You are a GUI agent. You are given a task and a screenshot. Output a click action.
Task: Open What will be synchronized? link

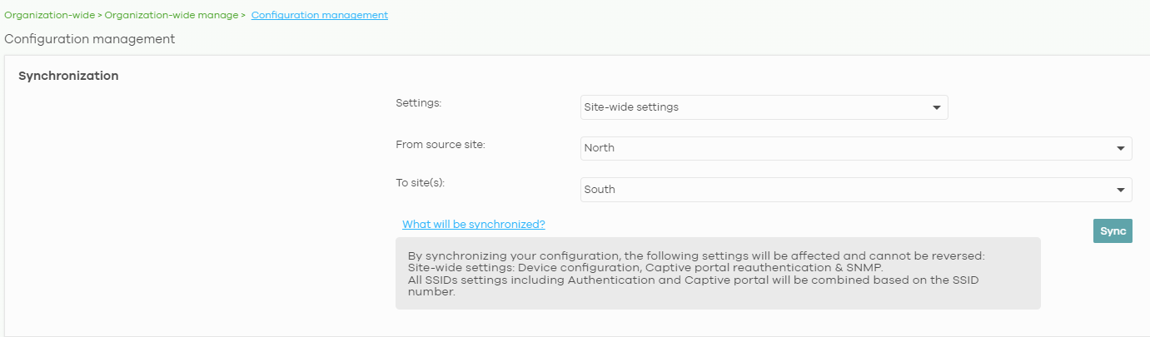click(473, 225)
